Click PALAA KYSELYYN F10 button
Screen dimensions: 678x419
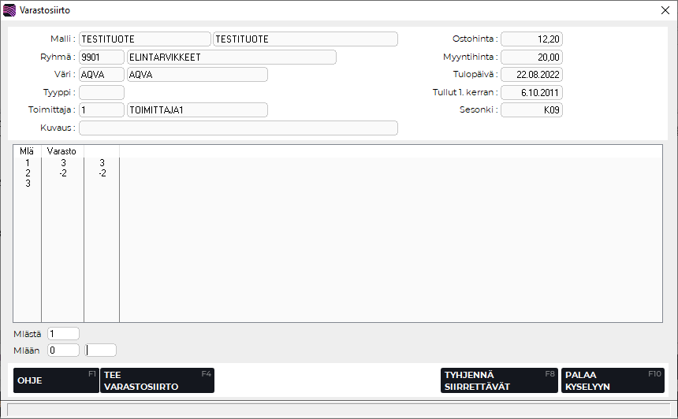[612, 380]
